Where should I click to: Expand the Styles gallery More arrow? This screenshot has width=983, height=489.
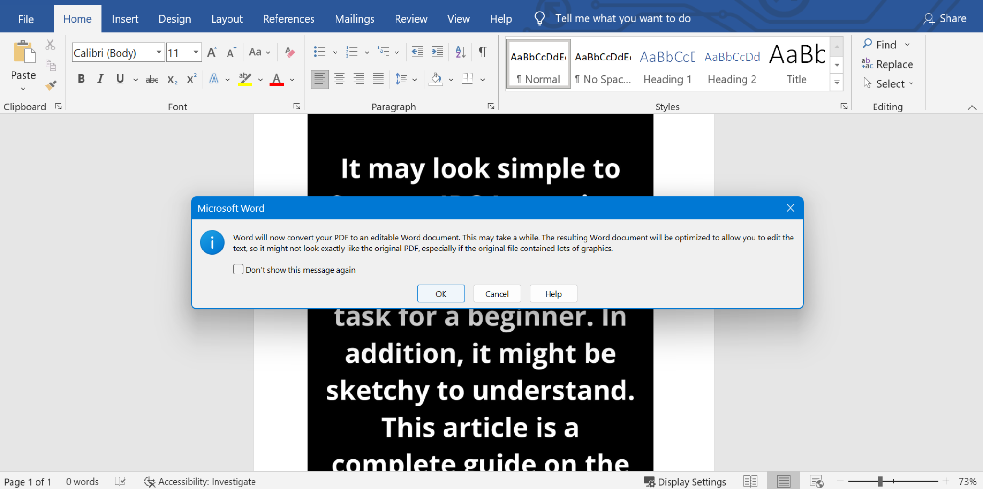[x=837, y=83]
